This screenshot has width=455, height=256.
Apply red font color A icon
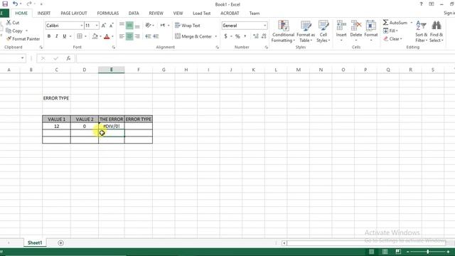(x=107, y=36)
